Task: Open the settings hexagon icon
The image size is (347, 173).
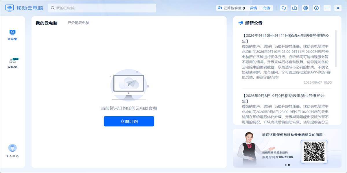Action: 306,8
